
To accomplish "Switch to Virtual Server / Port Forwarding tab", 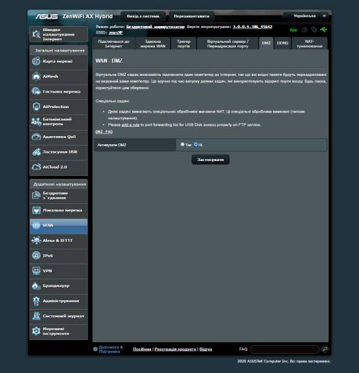I will (227, 44).
